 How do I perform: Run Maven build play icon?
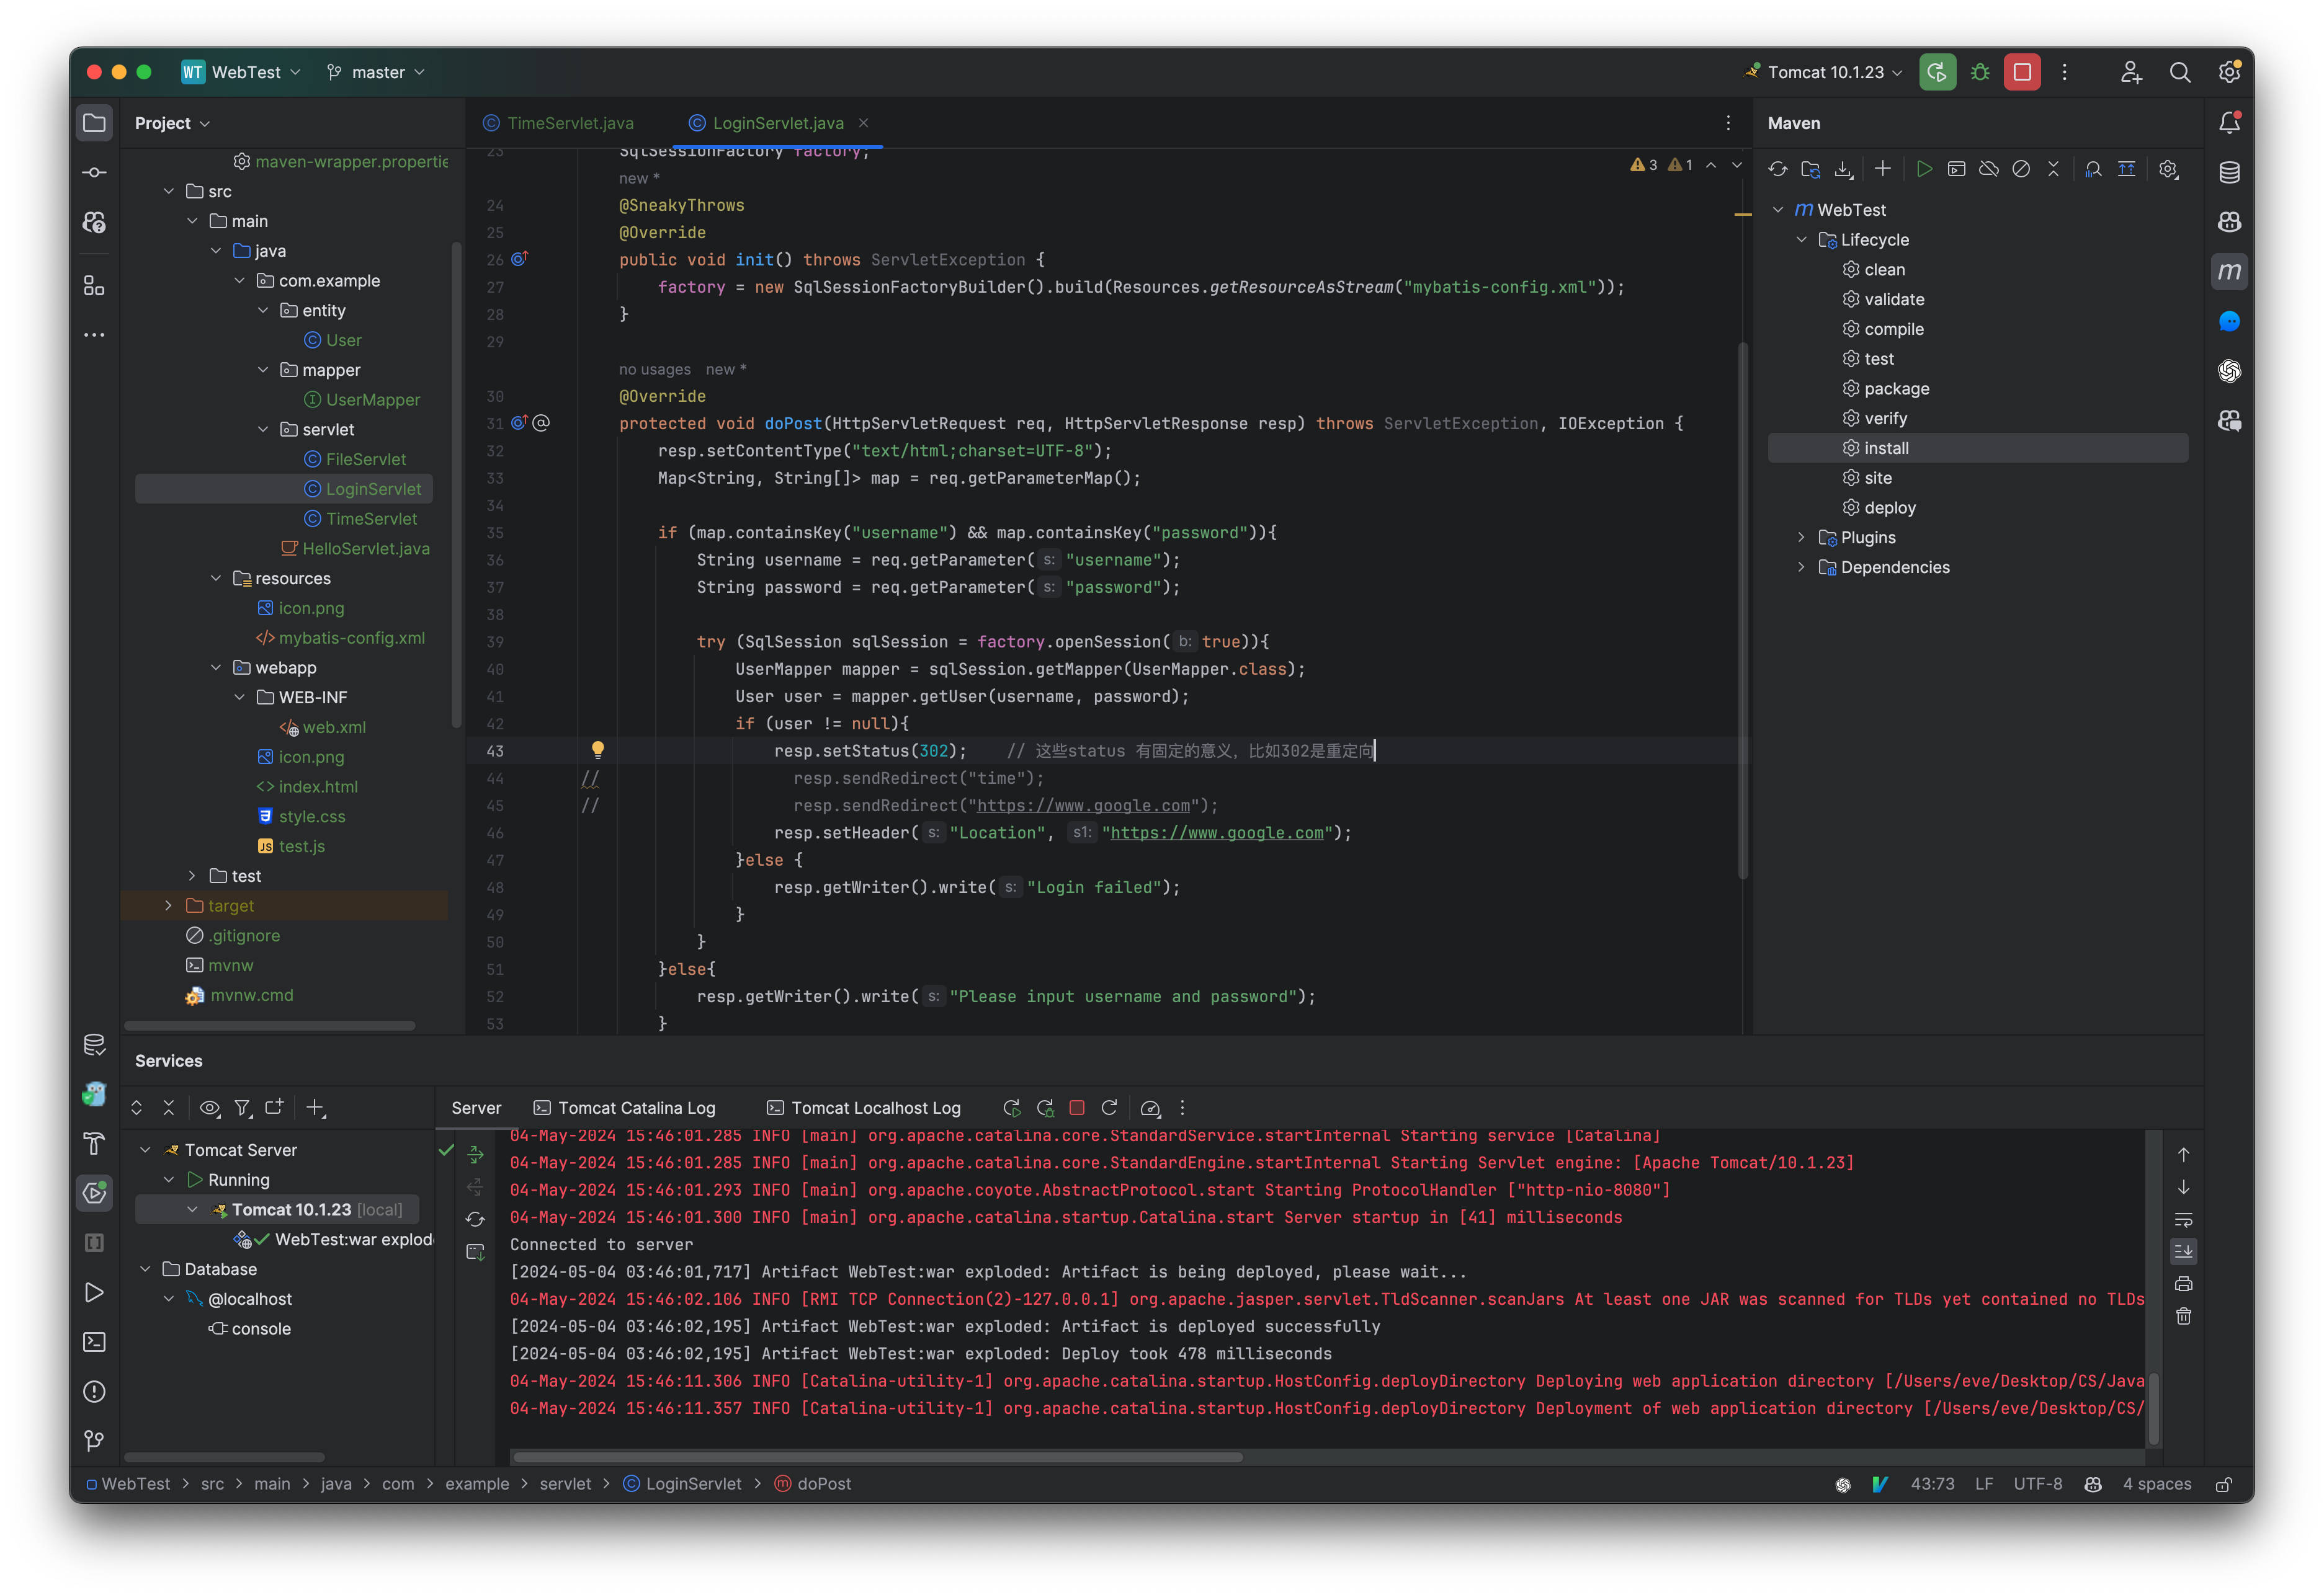[x=1923, y=169]
